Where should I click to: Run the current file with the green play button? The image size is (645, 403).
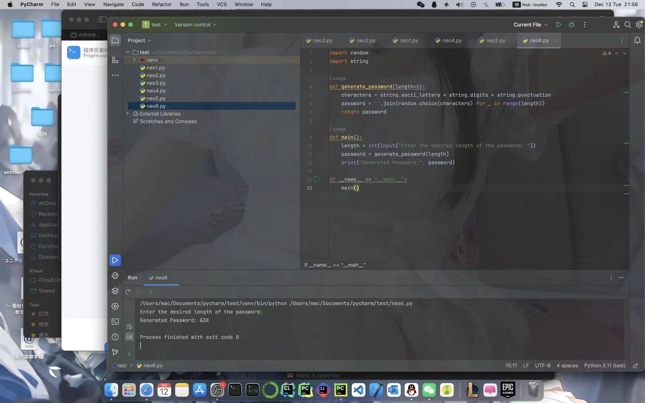tap(558, 25)
